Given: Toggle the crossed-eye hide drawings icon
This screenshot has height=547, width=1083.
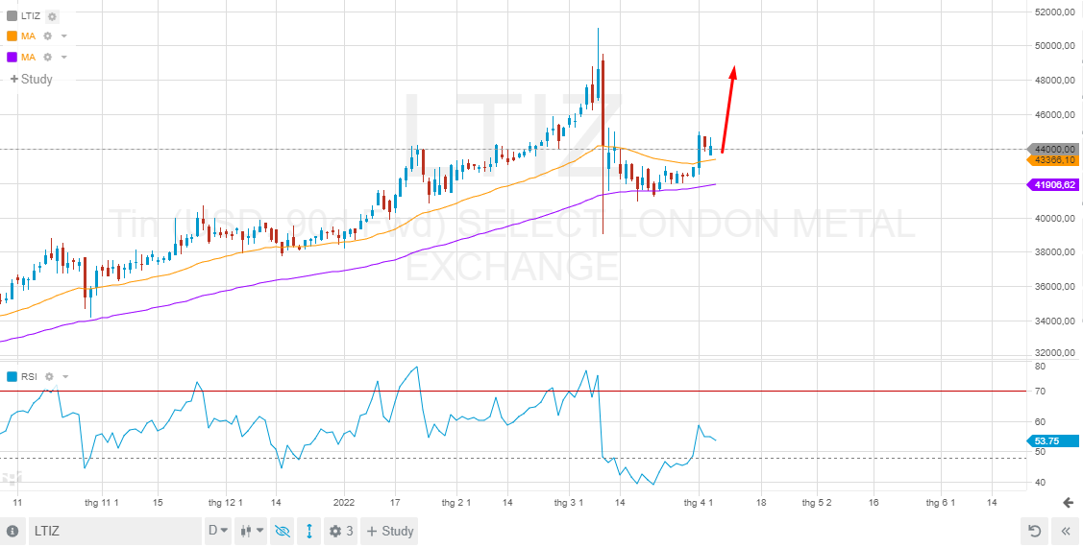Looking at the screenshot, I should tap(283, 531).
